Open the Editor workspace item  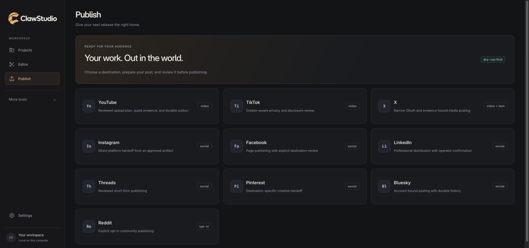pos(32,64)
